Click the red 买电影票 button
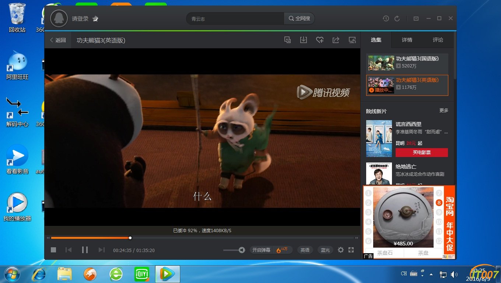The height and width of the screenshot is (283, 501). tap(422, 153)
